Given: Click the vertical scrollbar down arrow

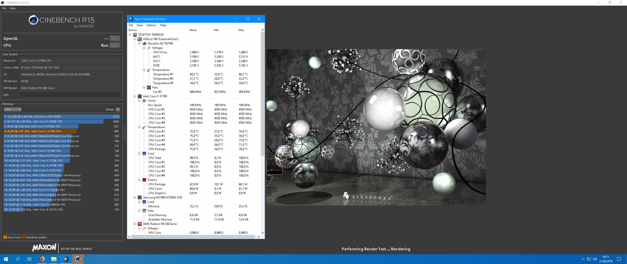Looking at the screenshot, I should (x=263, y=233).
